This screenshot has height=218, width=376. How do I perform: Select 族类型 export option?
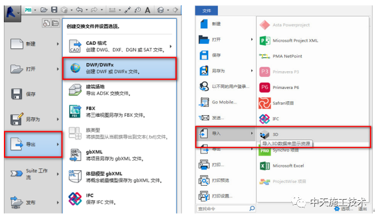coord(119,133)
